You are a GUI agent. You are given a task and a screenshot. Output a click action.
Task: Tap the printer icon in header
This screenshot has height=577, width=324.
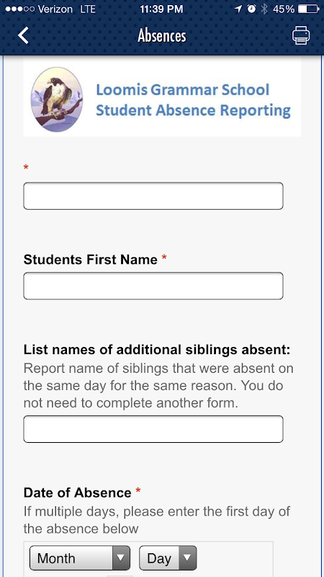coord(301,36)
